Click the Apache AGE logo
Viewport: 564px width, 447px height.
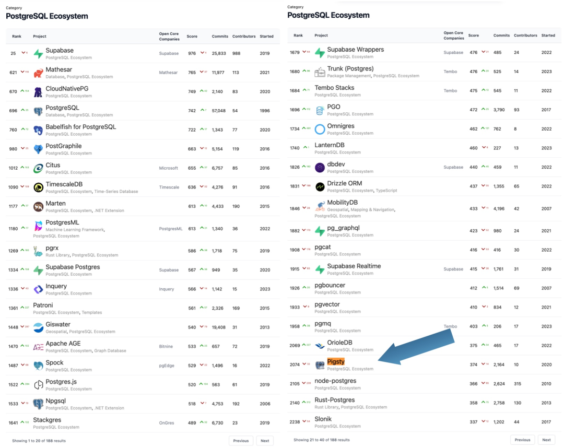[x=39, y=347]
